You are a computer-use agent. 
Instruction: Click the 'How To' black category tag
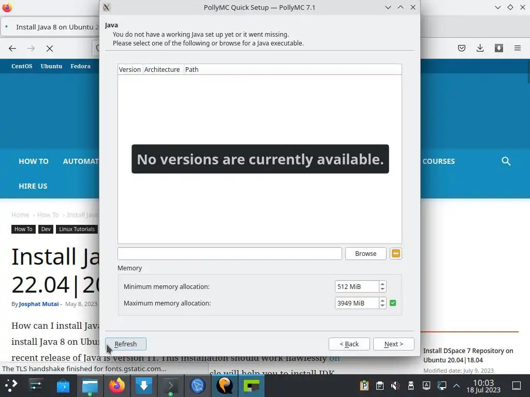pyautogui.click(x=23, y=229)
